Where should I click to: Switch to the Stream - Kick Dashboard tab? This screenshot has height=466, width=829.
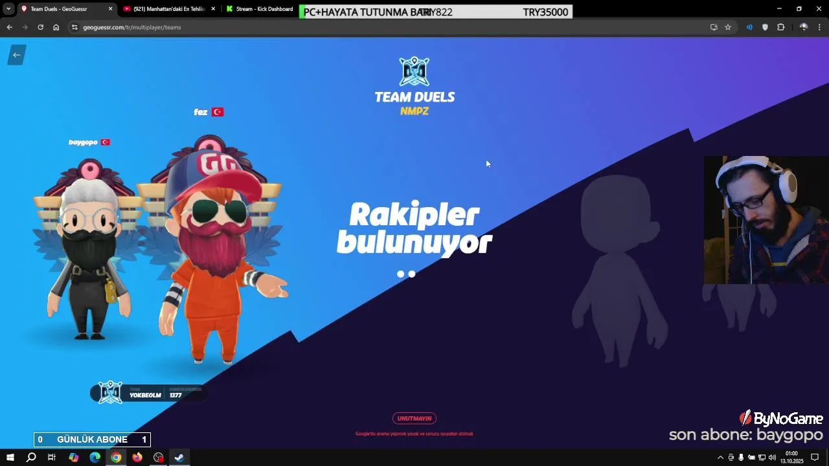[259, 9]
